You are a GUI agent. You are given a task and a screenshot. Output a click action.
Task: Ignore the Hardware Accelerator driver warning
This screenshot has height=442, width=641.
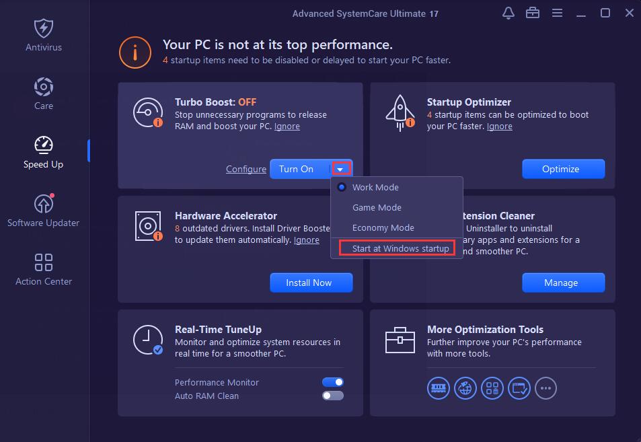[307, 240]
